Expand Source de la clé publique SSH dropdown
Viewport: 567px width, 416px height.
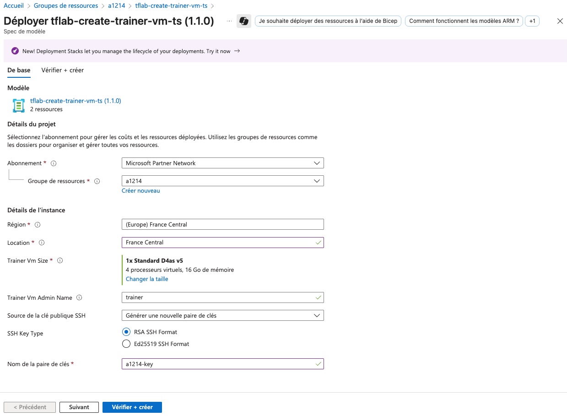[x=222, y=316]
